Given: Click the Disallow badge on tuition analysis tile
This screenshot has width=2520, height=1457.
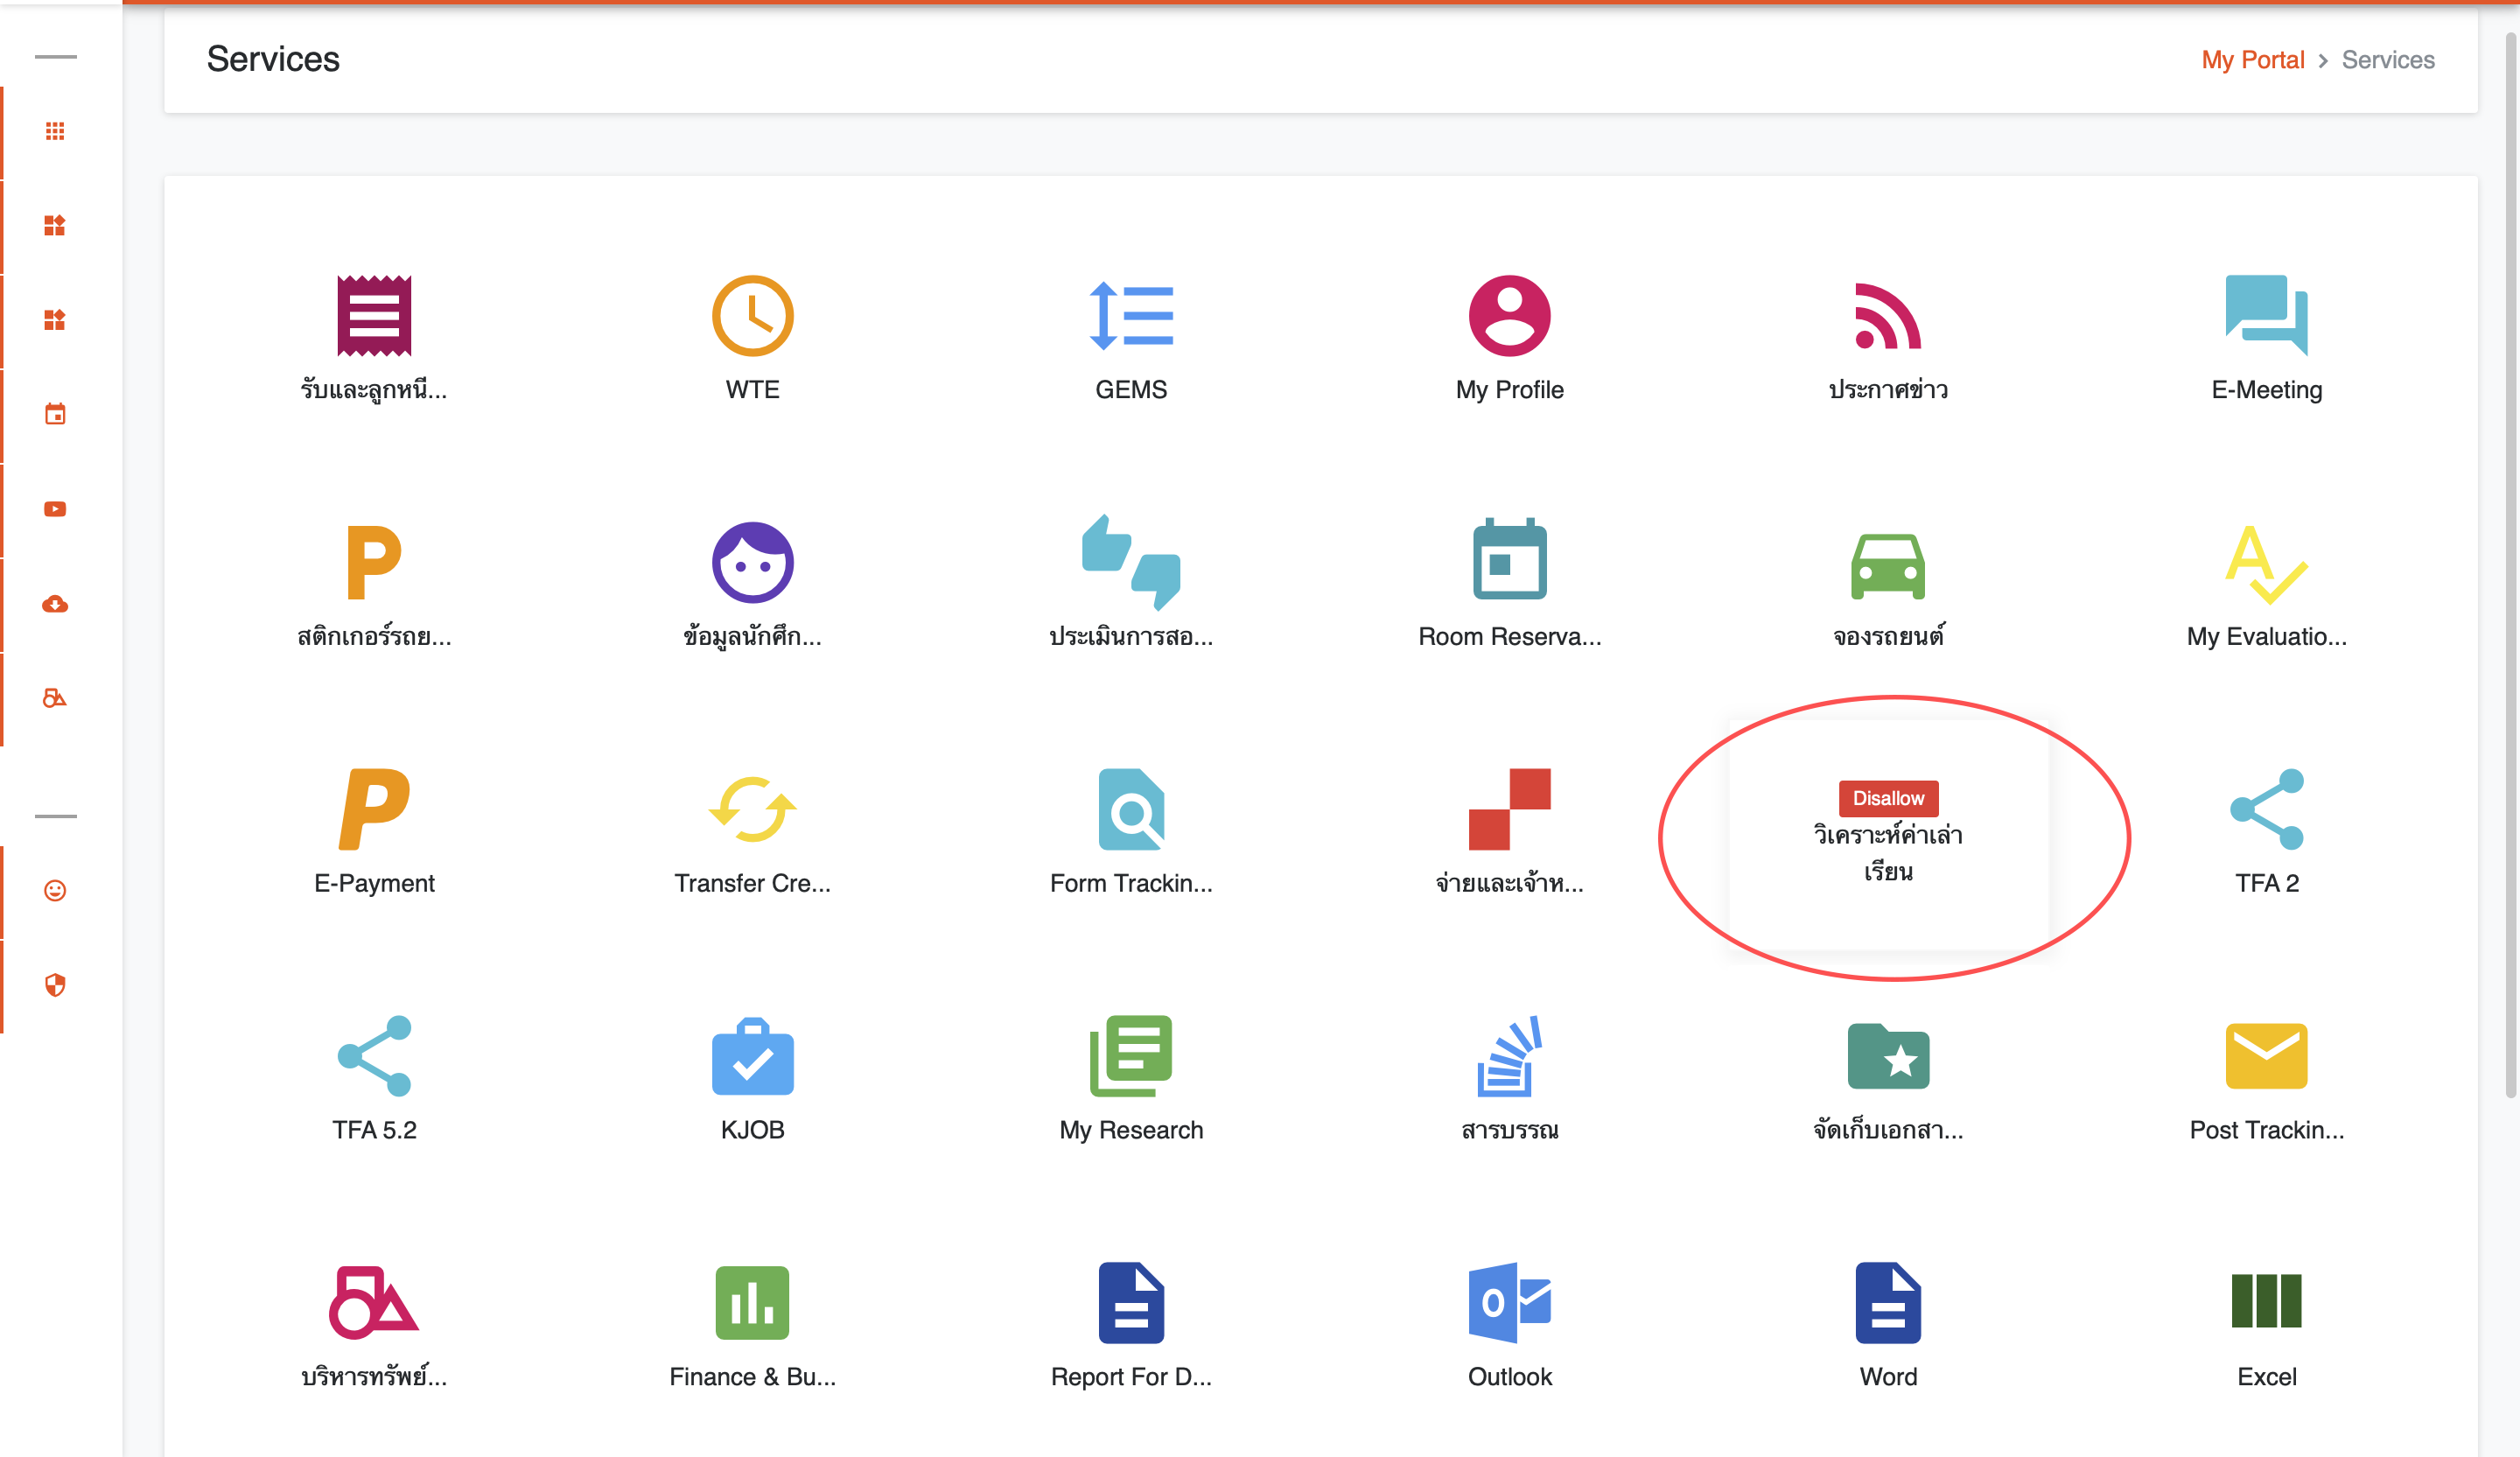Looking at the screenshot, I should click(1887, 798).
